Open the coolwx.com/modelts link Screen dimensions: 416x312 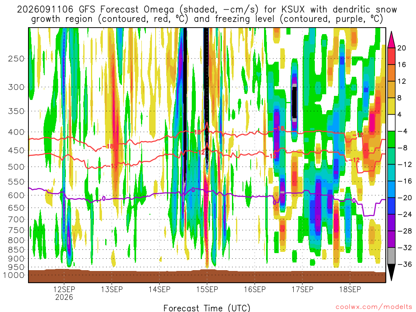(374, 307)
